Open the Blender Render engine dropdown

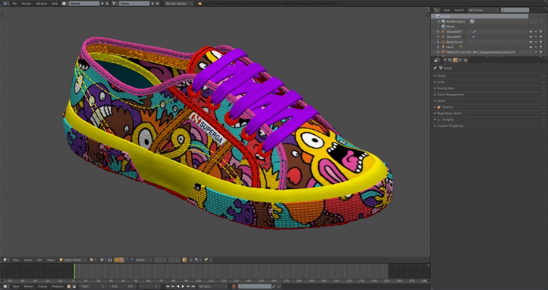point(179,4)
